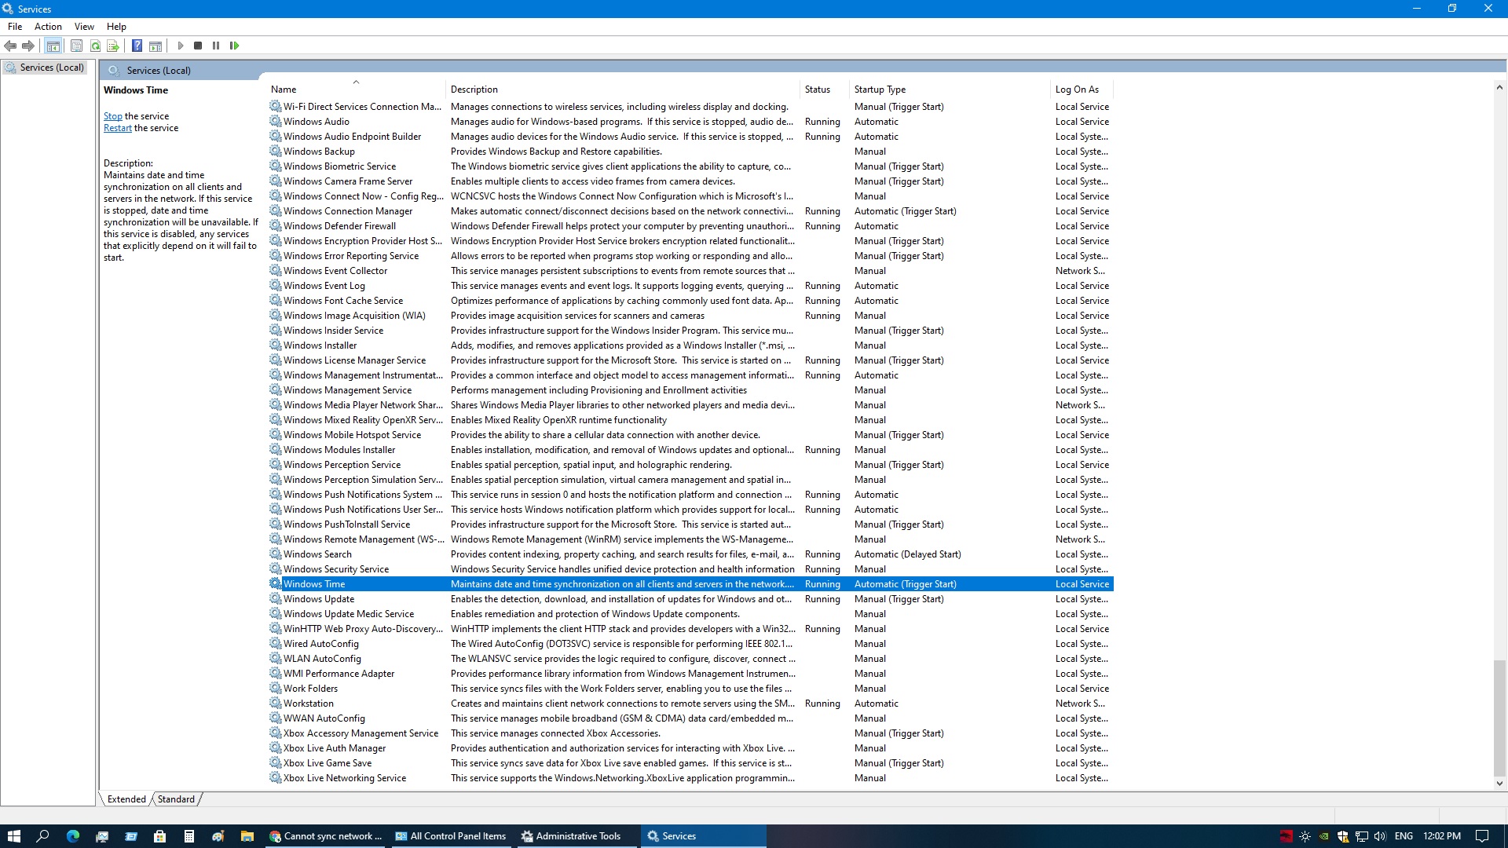Click the Back arrow in toolbar
The height and width of the screenshot is (848, 1508).
10,46
